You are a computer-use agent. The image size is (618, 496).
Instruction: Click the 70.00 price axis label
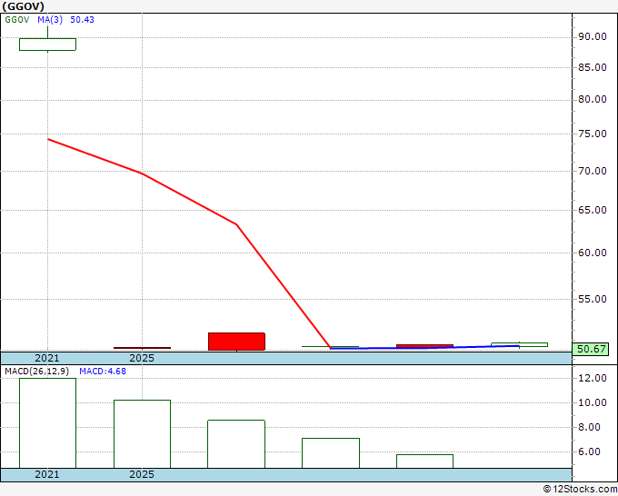click(593, 171)
